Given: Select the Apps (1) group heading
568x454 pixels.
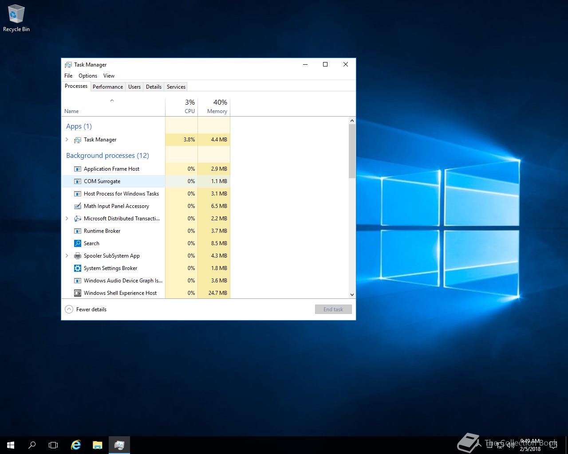Looking at the screenshot, I should [x=79, y=126].
